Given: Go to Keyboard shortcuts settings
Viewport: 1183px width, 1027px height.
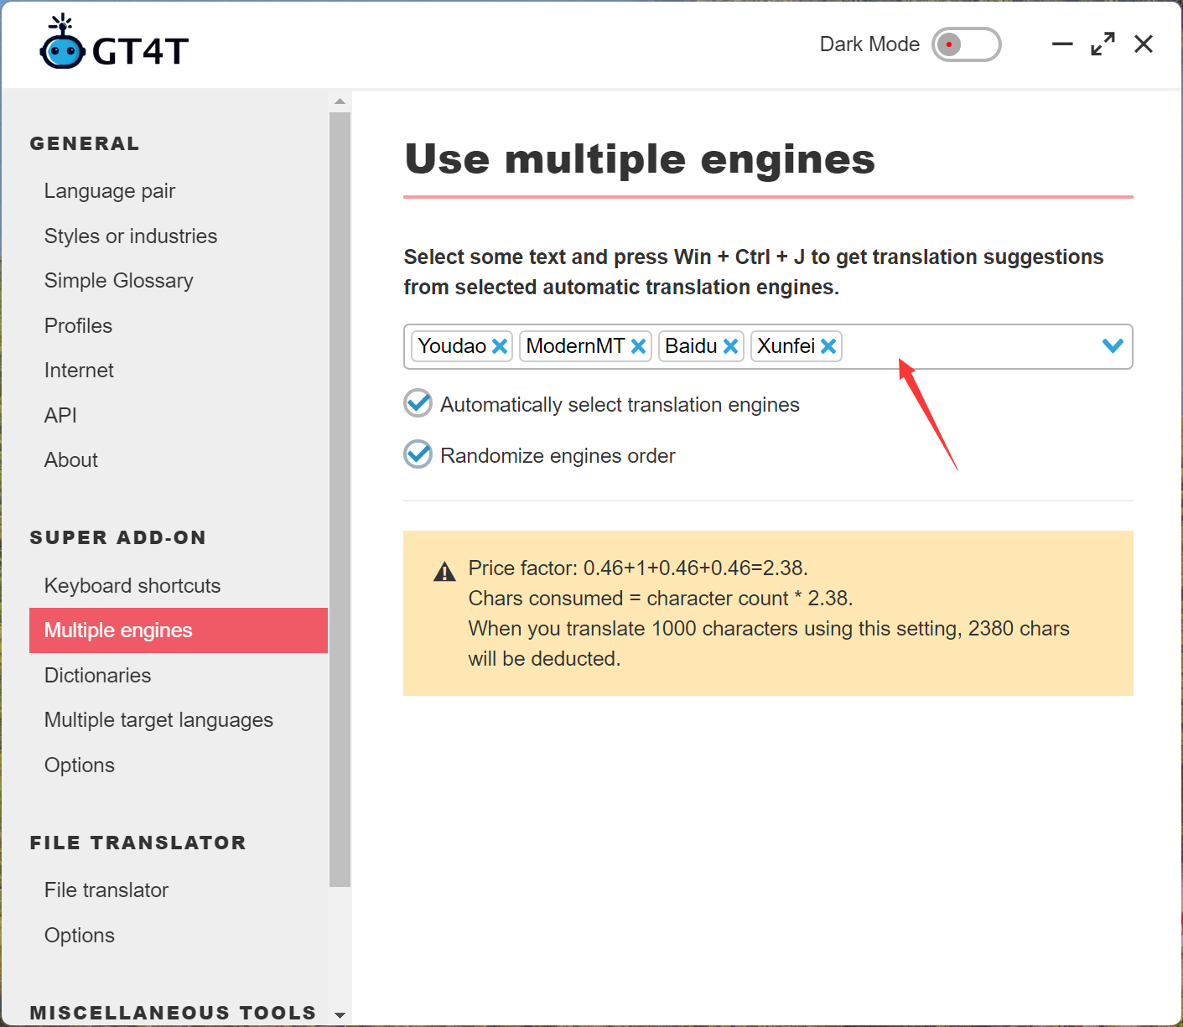Looking at the screenshot, I should point(132,586).
